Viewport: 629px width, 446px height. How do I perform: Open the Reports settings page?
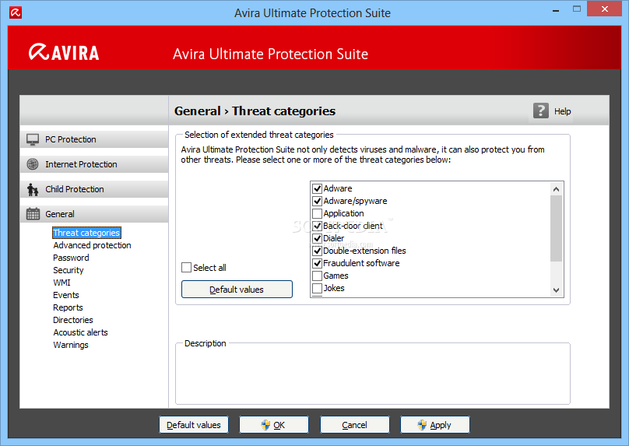(x=68, y=307)
